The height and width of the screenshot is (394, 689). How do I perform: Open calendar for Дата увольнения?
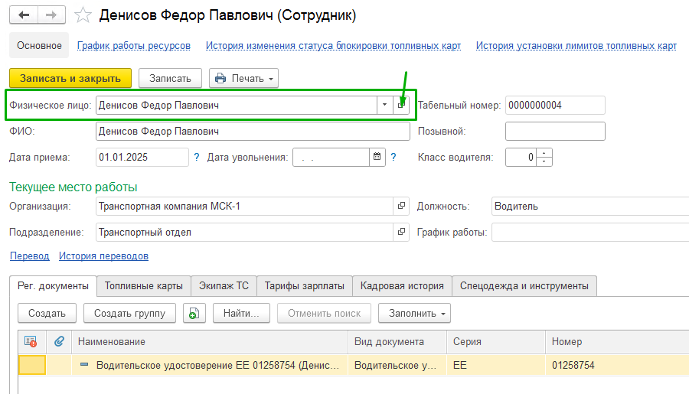tap(377, 158)
